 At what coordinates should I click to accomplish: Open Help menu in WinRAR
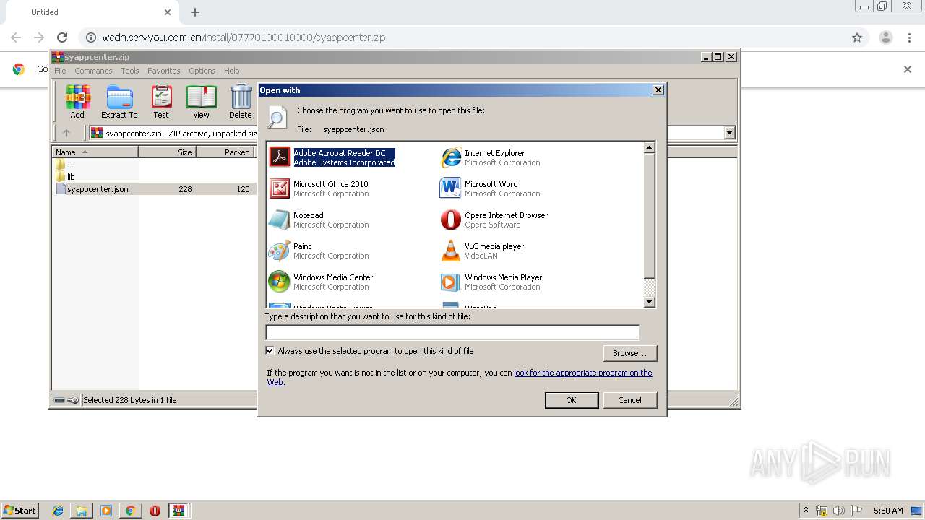pos(231,71)
